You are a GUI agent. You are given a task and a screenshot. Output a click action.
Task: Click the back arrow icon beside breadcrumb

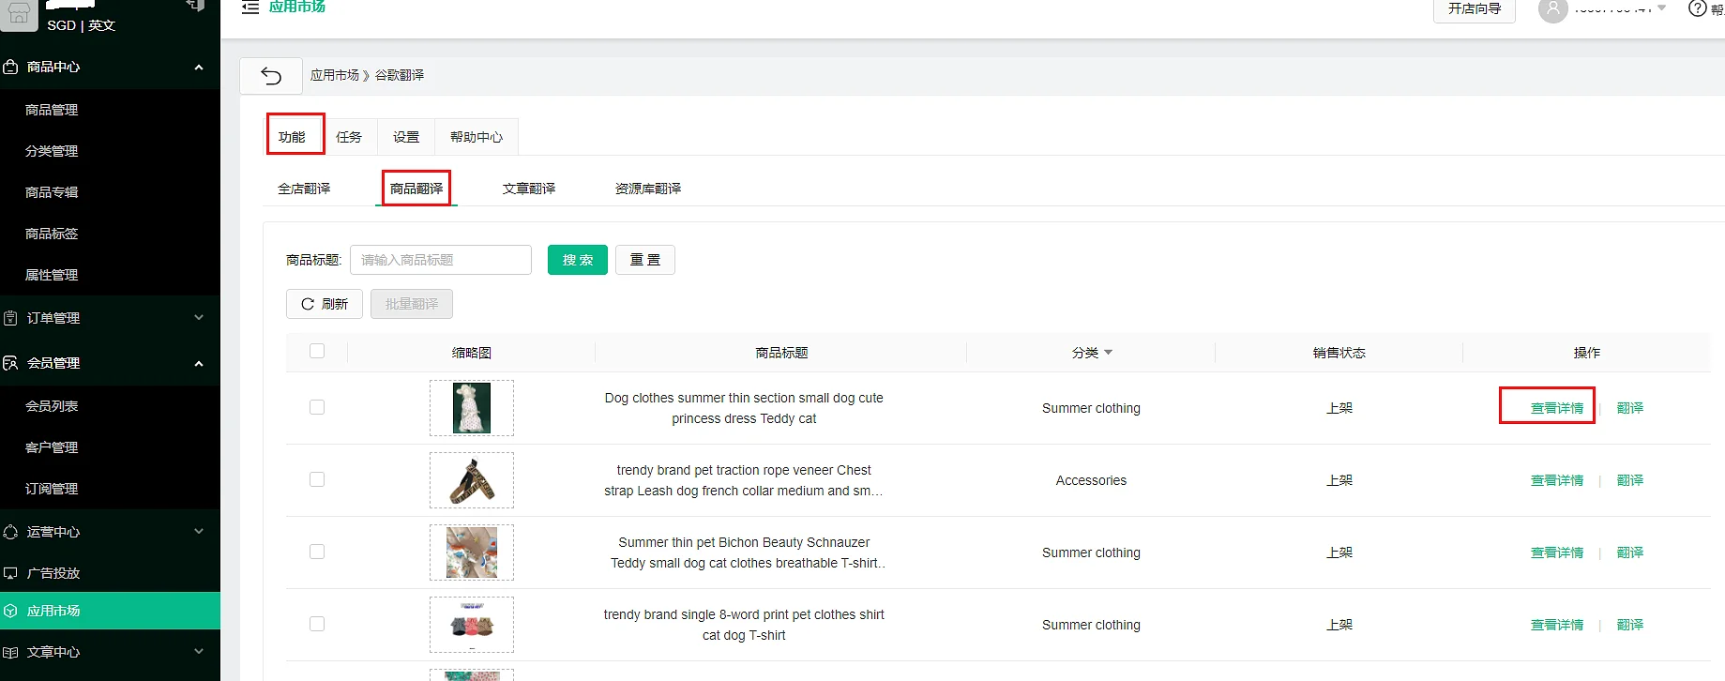pyautogui.click(x=271, y=76)
